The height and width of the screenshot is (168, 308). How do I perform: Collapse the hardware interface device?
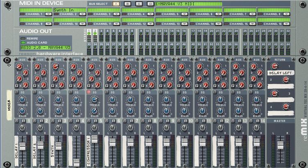[x=9, y=9]
